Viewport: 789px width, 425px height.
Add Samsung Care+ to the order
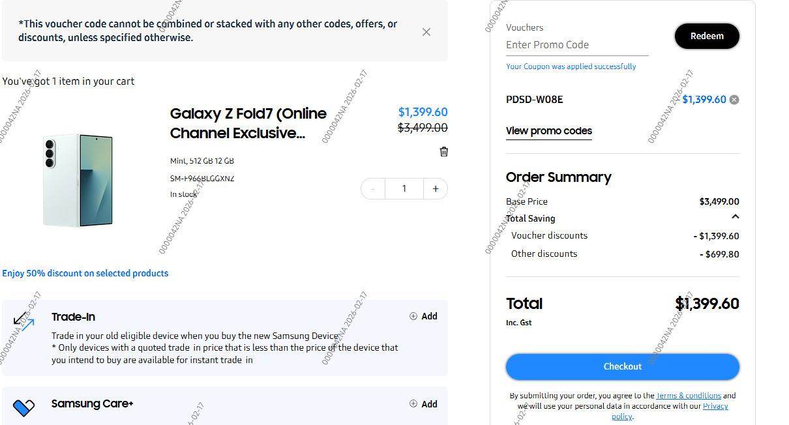[423, 404]
